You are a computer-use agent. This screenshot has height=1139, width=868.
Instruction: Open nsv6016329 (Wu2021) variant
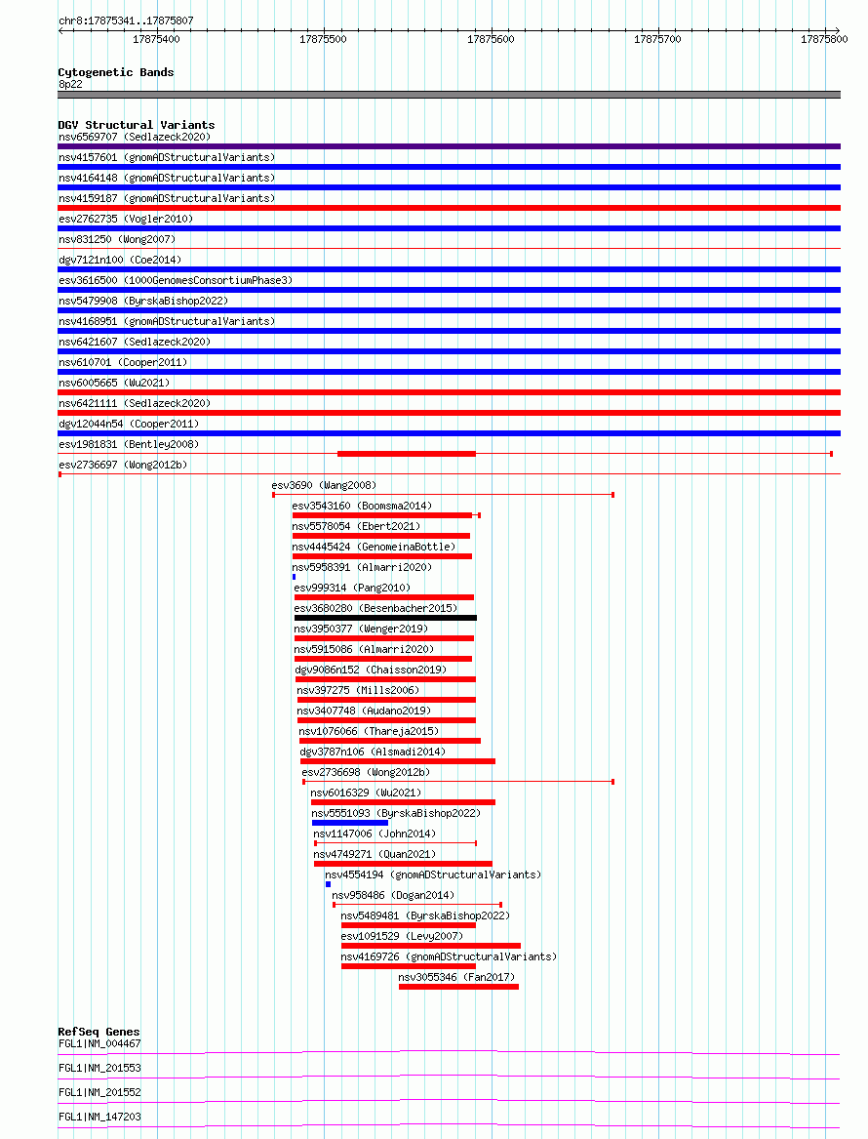(x=366, y=793)
